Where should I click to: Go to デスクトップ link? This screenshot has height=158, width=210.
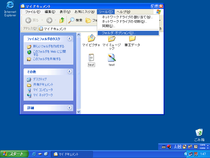[40, 79]
